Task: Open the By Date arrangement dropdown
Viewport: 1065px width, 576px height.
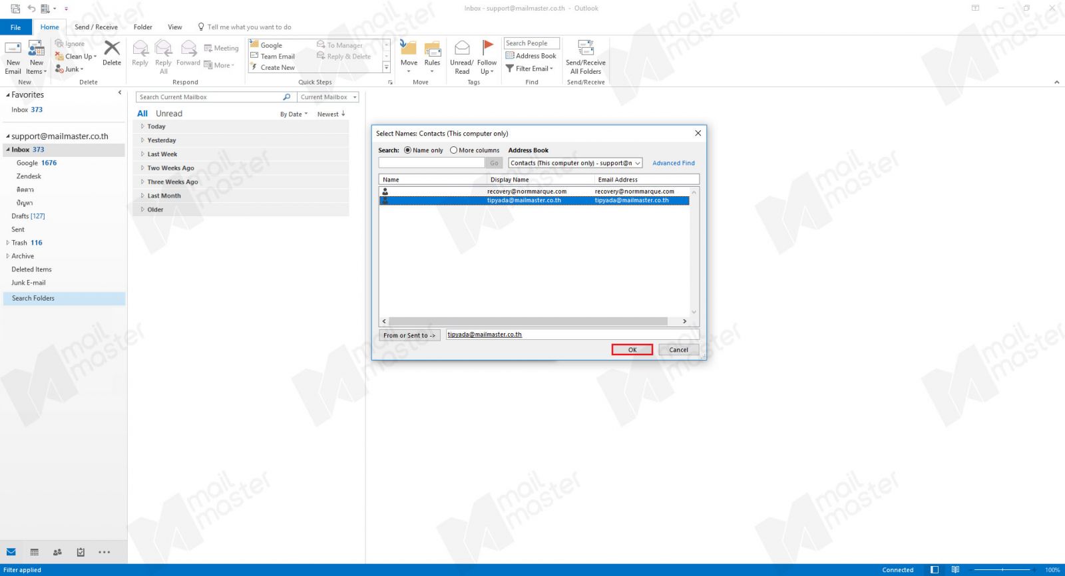Action: pyautogui.click(x=294, y=114)
